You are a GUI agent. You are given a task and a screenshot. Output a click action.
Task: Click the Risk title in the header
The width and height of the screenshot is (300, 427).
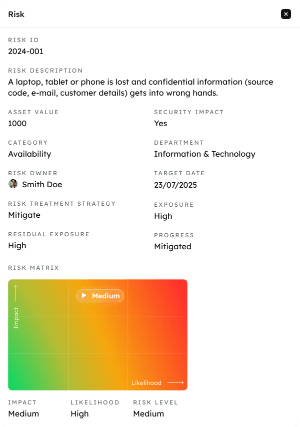point(16,14)
